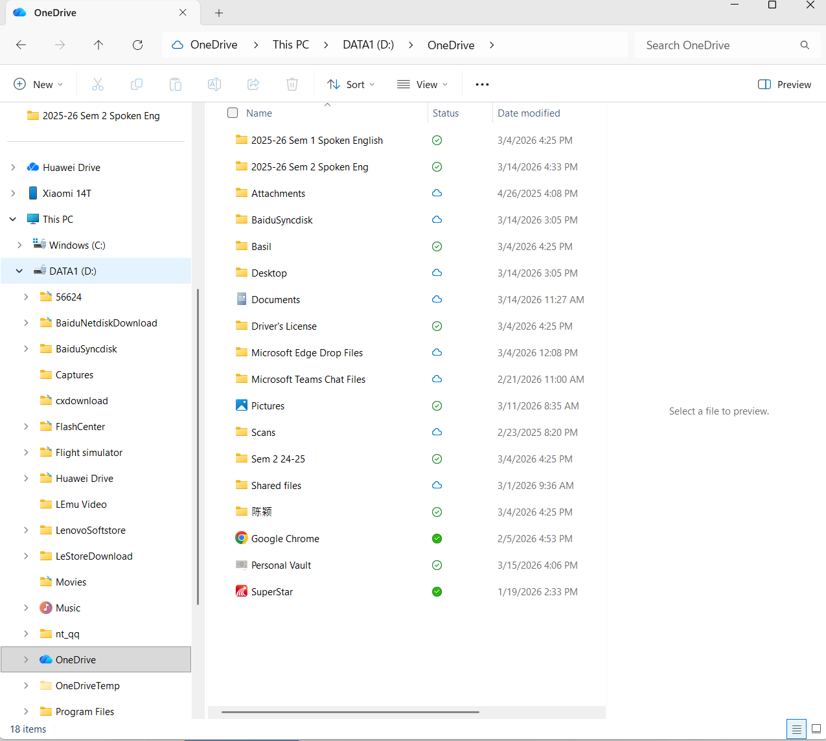Image resolution: width=826 pixels, height=741 pixels.
Task: Click the Copy icon in toolbar
Action: tap(137, 84)
